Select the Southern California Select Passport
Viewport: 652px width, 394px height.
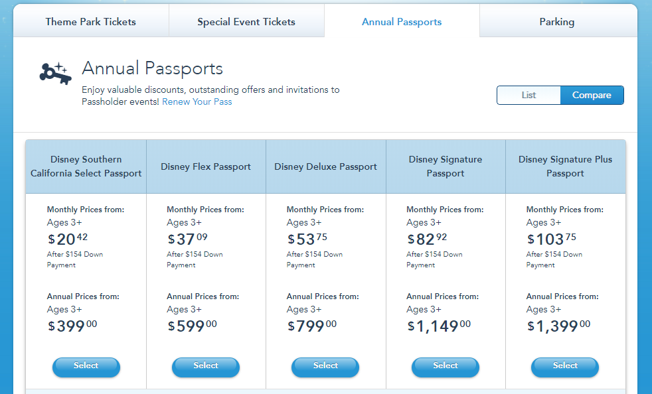click(86, 367)
